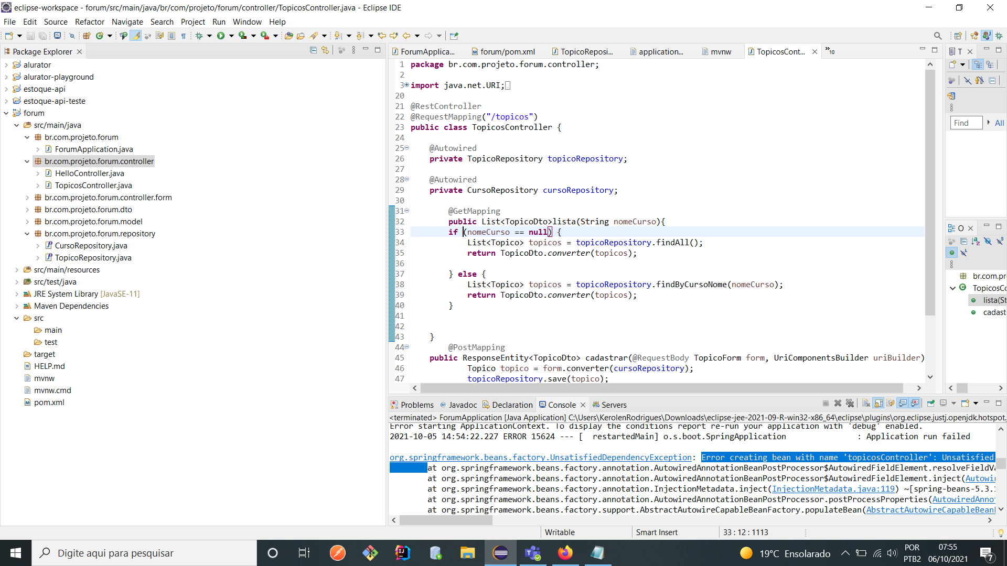Click the Find input field
Image resolution: width=1007 pixels, height=566 pixels.
pos(966,123)
